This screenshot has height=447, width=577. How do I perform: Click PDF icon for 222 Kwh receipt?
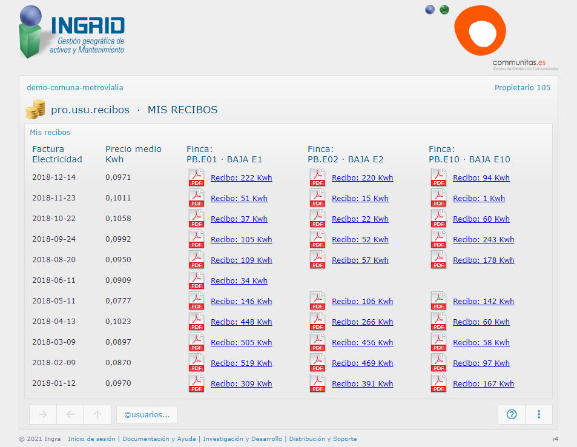pyautogui.click(x=196, y=177)
